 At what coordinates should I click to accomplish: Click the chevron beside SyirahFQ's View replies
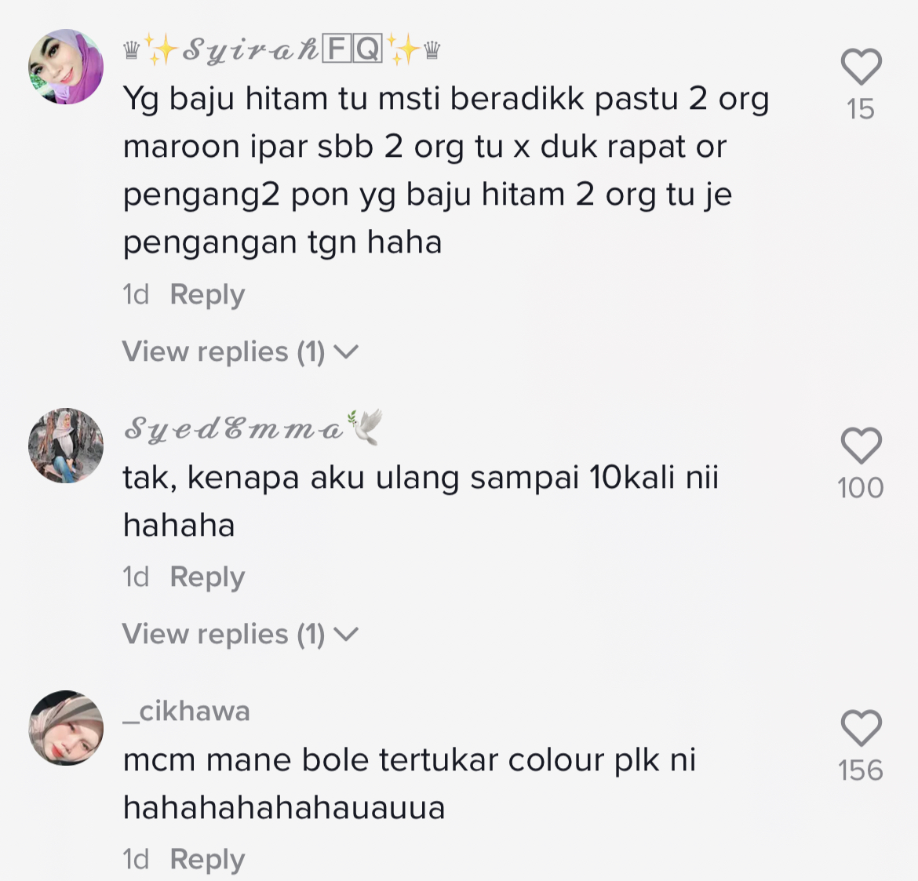tap(345, 352)
